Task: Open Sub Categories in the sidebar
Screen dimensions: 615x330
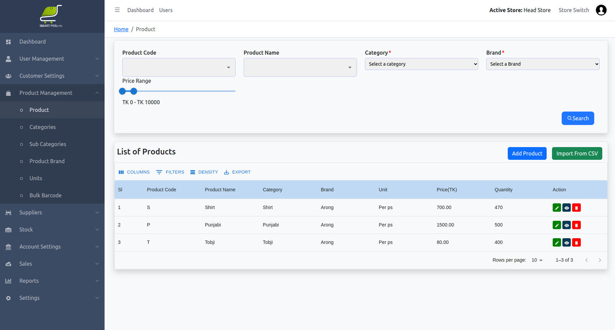Action: [x=52, y=144]
